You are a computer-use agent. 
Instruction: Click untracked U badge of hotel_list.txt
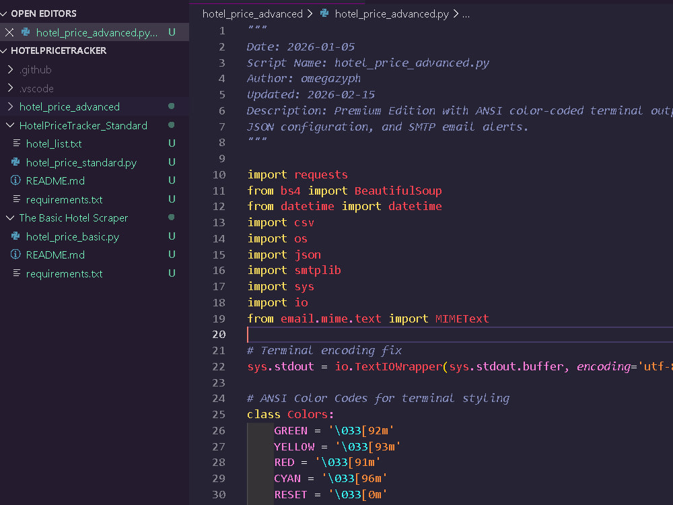coord(172,143)
